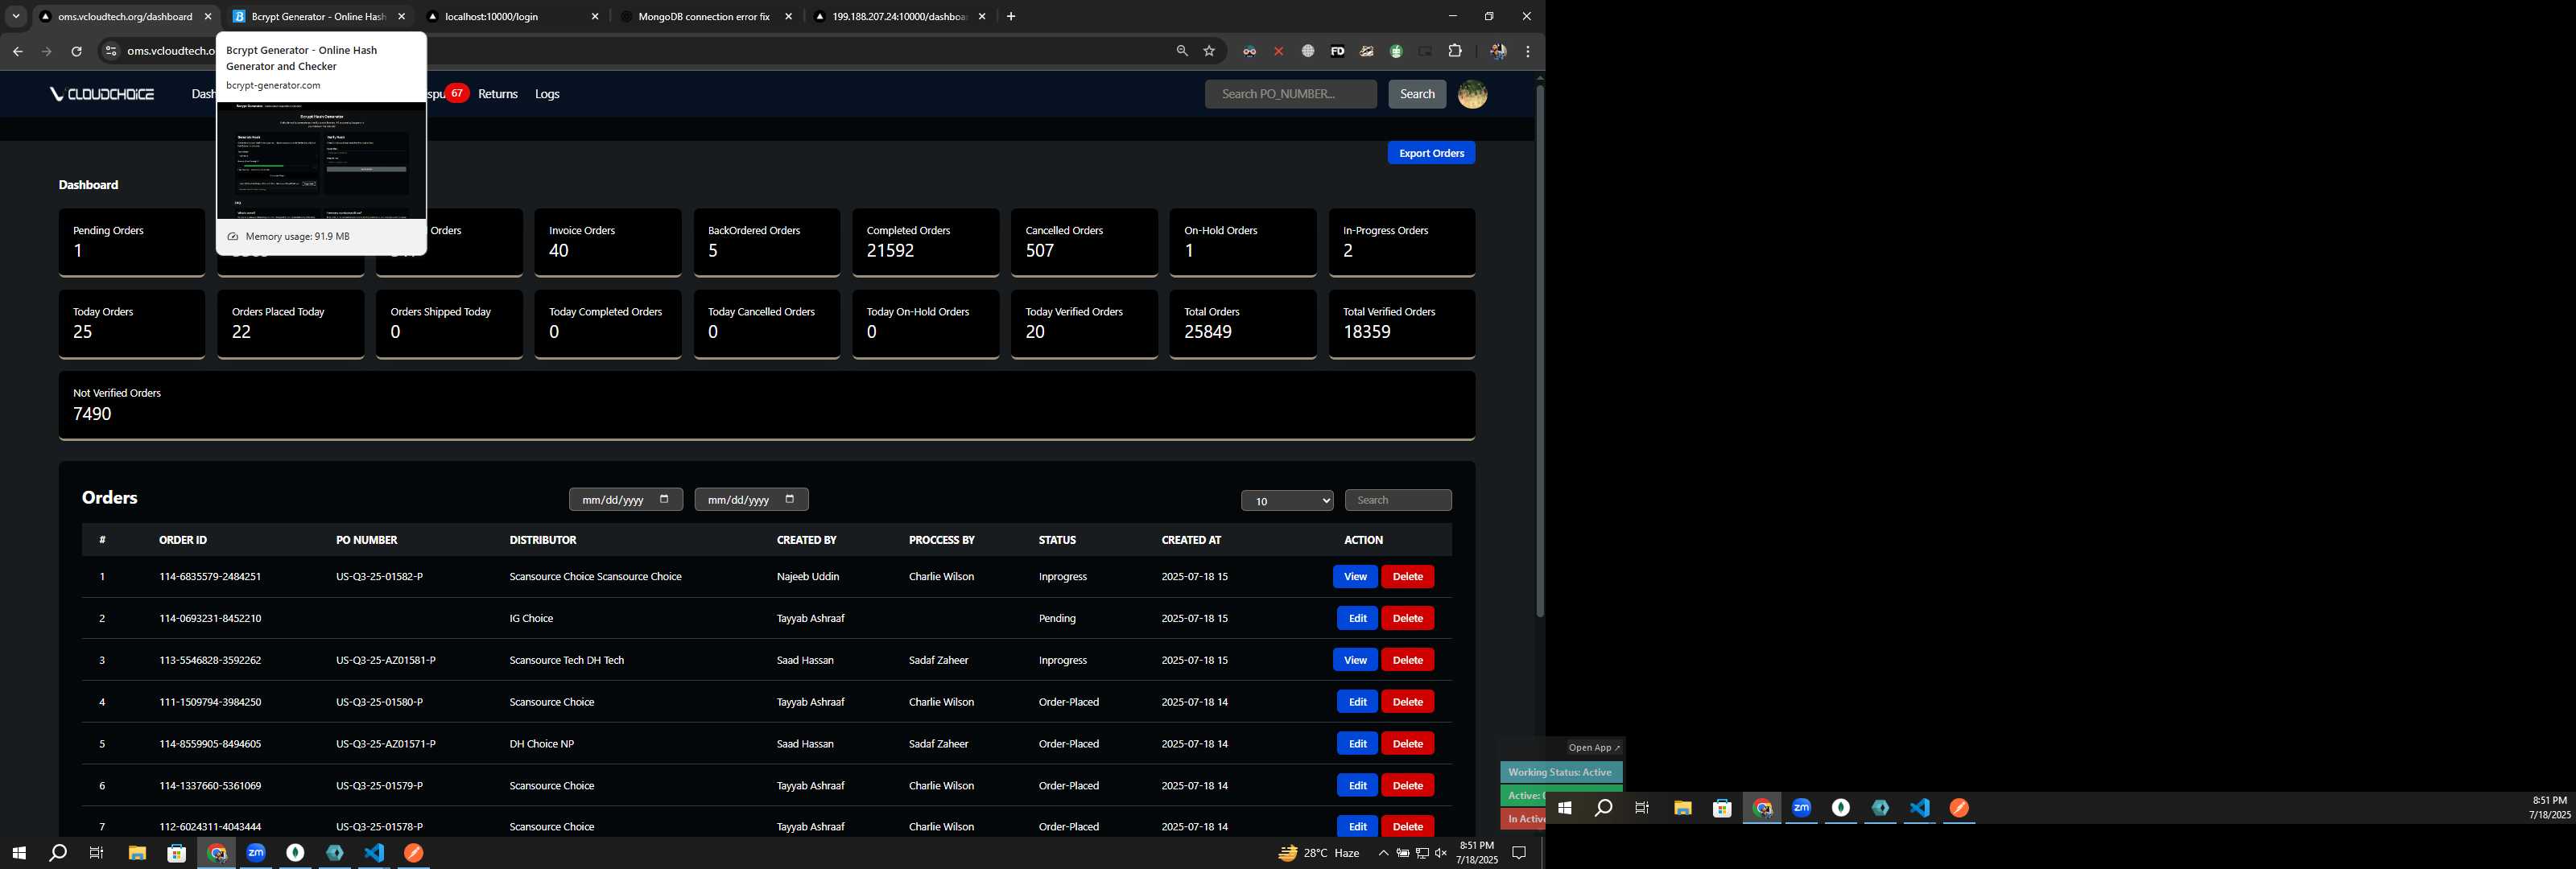Open the green robot browser extension
Viewport: 2576px width, 869px height.
tap(1396, 51)
